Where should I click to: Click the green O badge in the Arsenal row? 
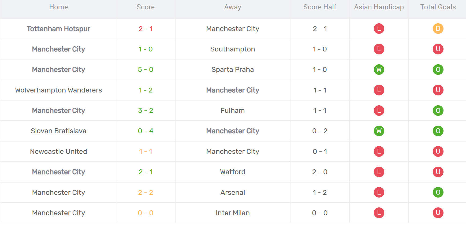point(438,192)
